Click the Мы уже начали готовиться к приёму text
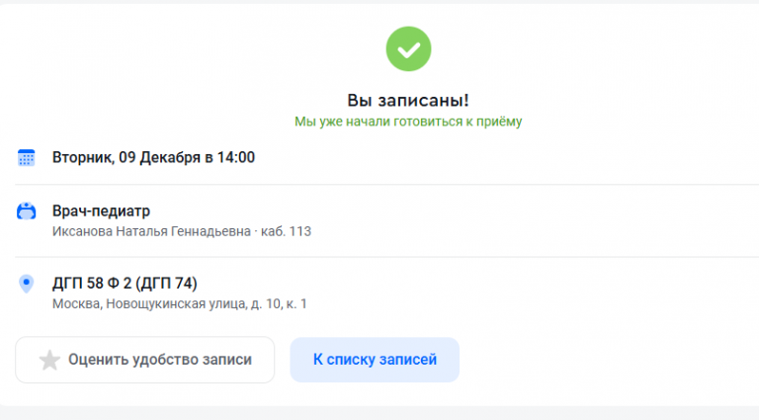Viewport: 759px width, 420px height. coord(408,122)
